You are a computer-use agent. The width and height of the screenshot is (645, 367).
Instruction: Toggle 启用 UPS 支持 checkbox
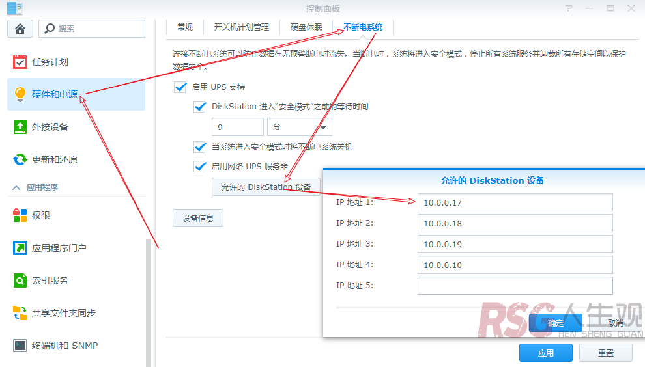point(180,87)
